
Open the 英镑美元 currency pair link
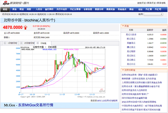tap(131, 43)
